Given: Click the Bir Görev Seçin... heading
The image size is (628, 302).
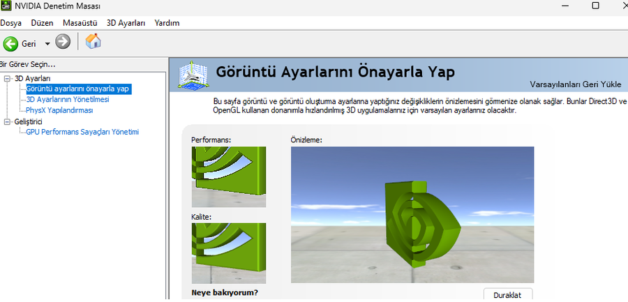Looking at the screenshot, I should pos(27,64).
